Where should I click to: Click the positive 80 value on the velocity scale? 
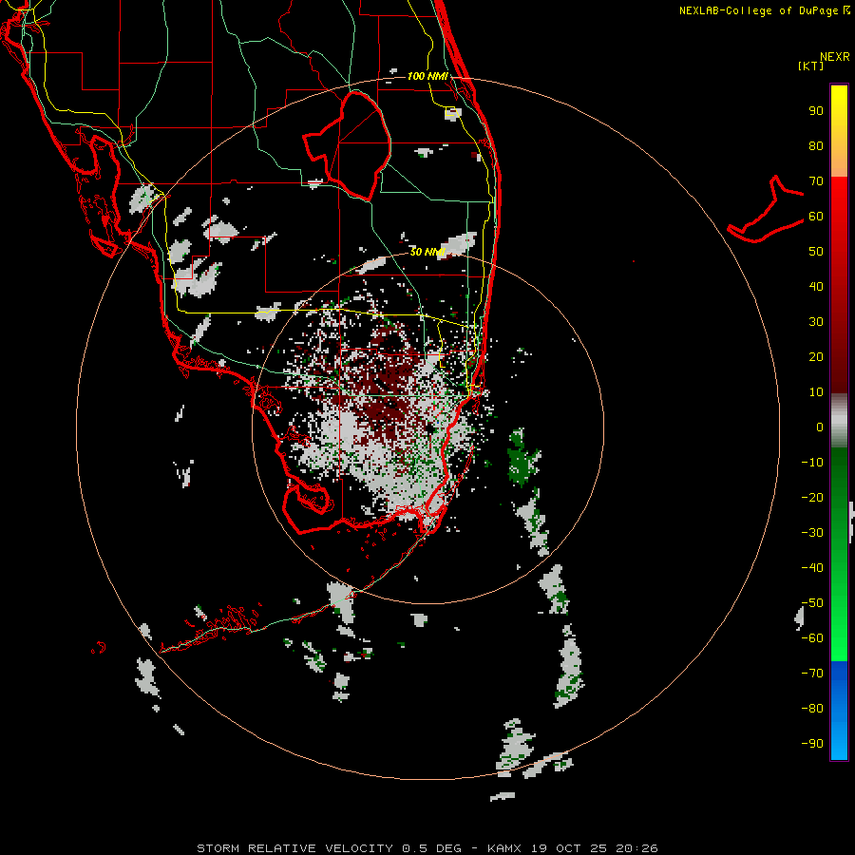tap(816, 146)
